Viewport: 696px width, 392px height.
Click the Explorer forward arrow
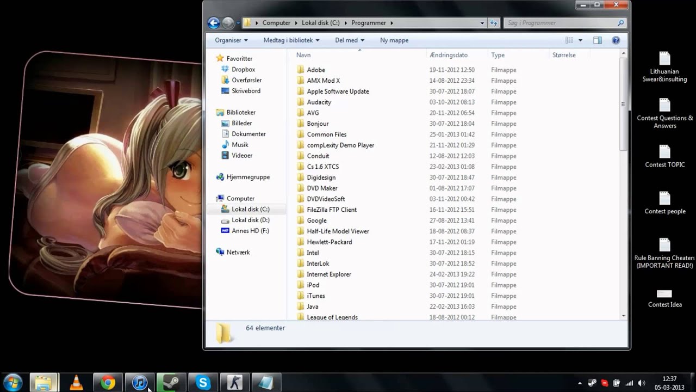coord(228,23)
